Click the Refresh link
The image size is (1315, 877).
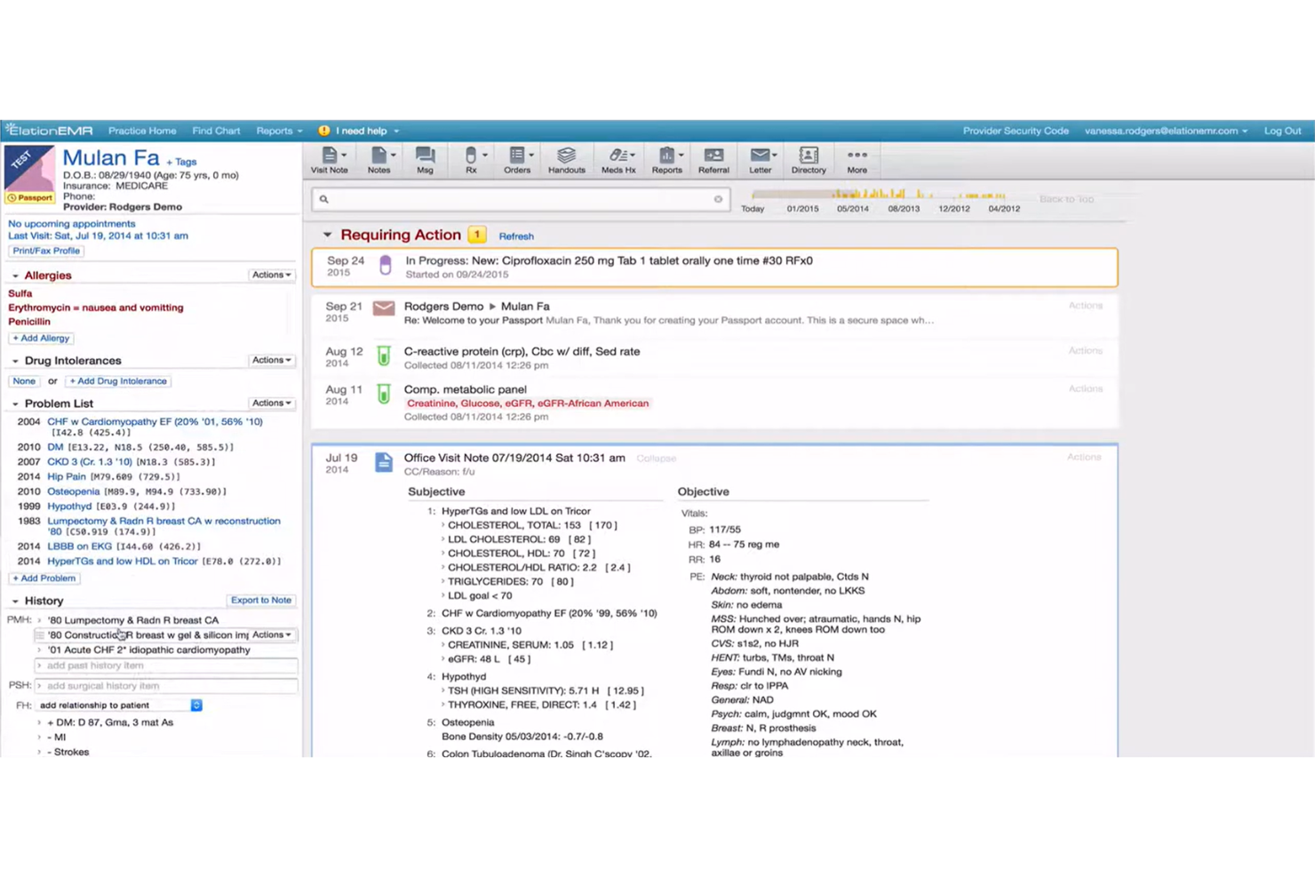516,237
